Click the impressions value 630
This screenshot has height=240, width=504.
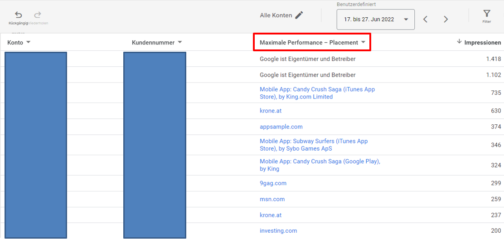tap(496, 111)
